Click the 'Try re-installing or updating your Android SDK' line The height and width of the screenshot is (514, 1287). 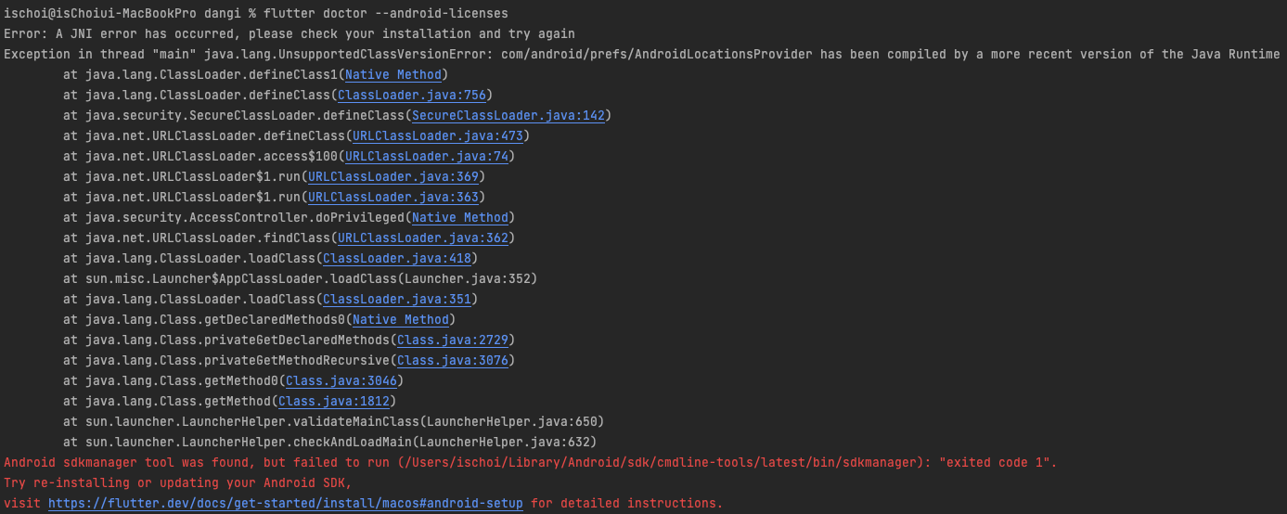click(x=178, y=482)
